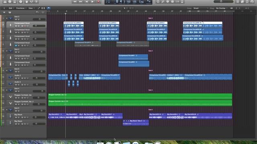Adjust the master volume slider
Viewport: 257px width, 144px height.
223,2
